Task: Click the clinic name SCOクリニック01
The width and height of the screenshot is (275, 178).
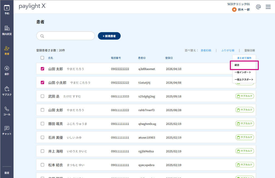Action: [239, 4]
